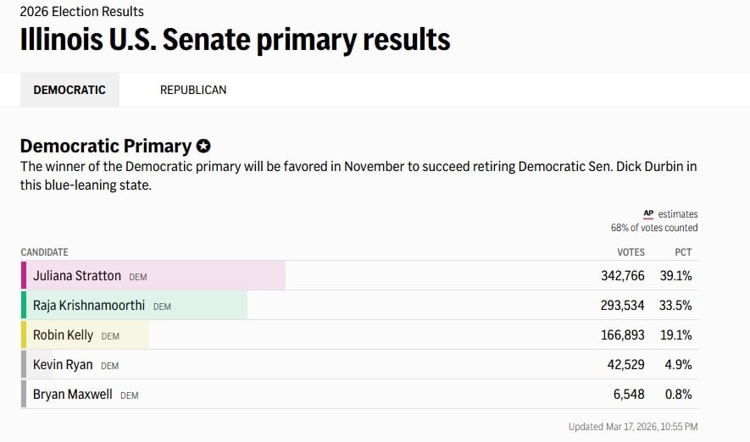Click the gray marker beside Kevin Ryan
750x442 pixels.
24,365
